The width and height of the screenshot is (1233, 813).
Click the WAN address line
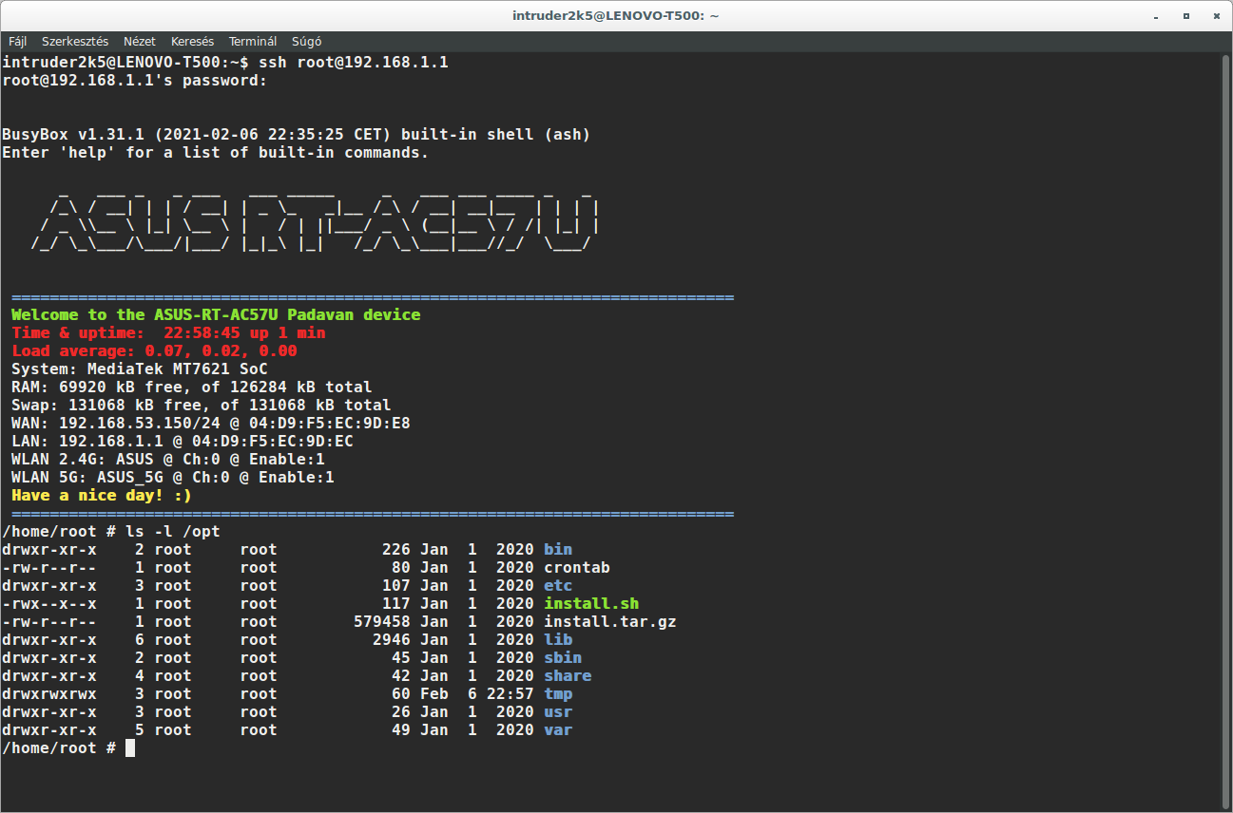pos(211,423)
